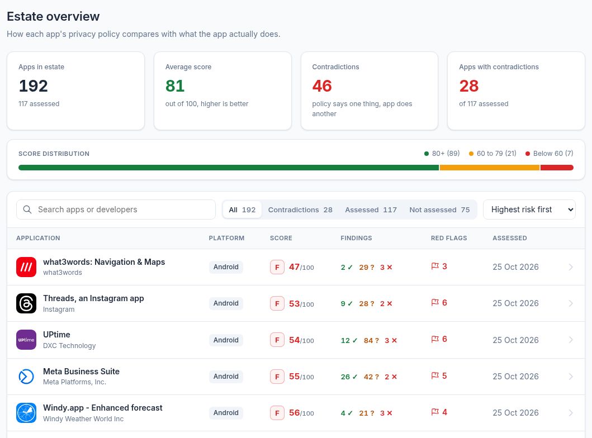
Task: Click the Platform column header
Action: coord(226,238)
